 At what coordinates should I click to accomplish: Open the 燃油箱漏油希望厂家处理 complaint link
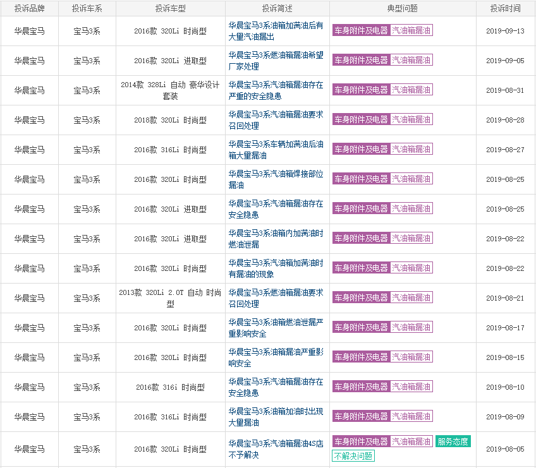pos(276,61)
